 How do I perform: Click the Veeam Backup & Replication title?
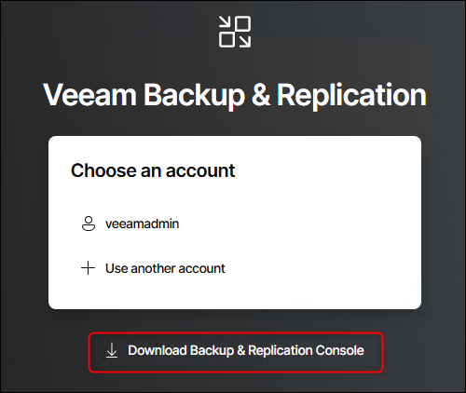(x=235, y=95)
